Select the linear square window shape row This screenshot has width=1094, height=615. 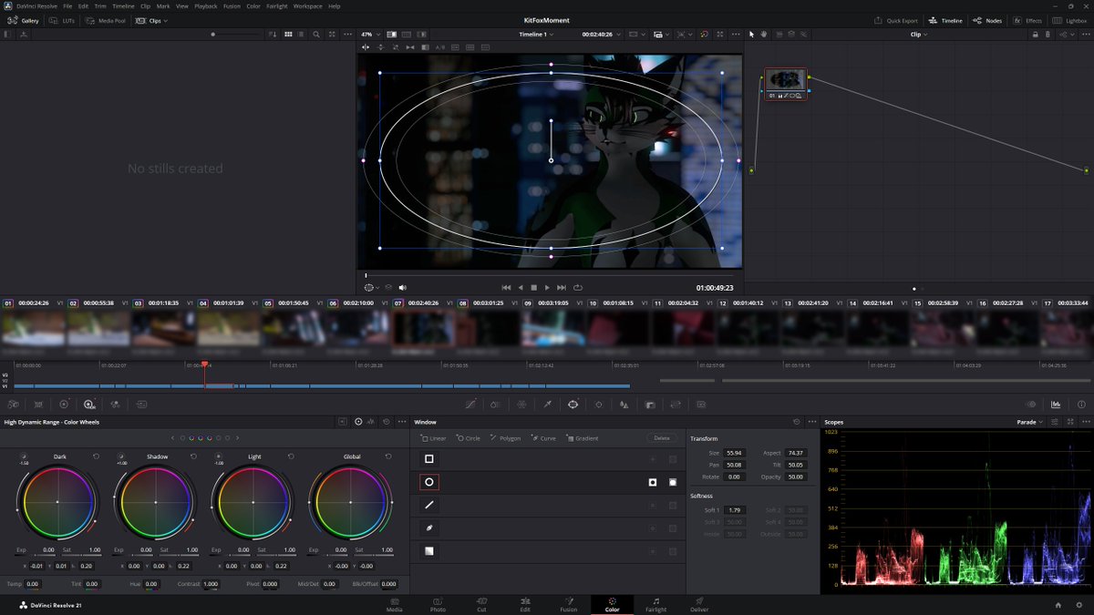[x=547, y=459]
